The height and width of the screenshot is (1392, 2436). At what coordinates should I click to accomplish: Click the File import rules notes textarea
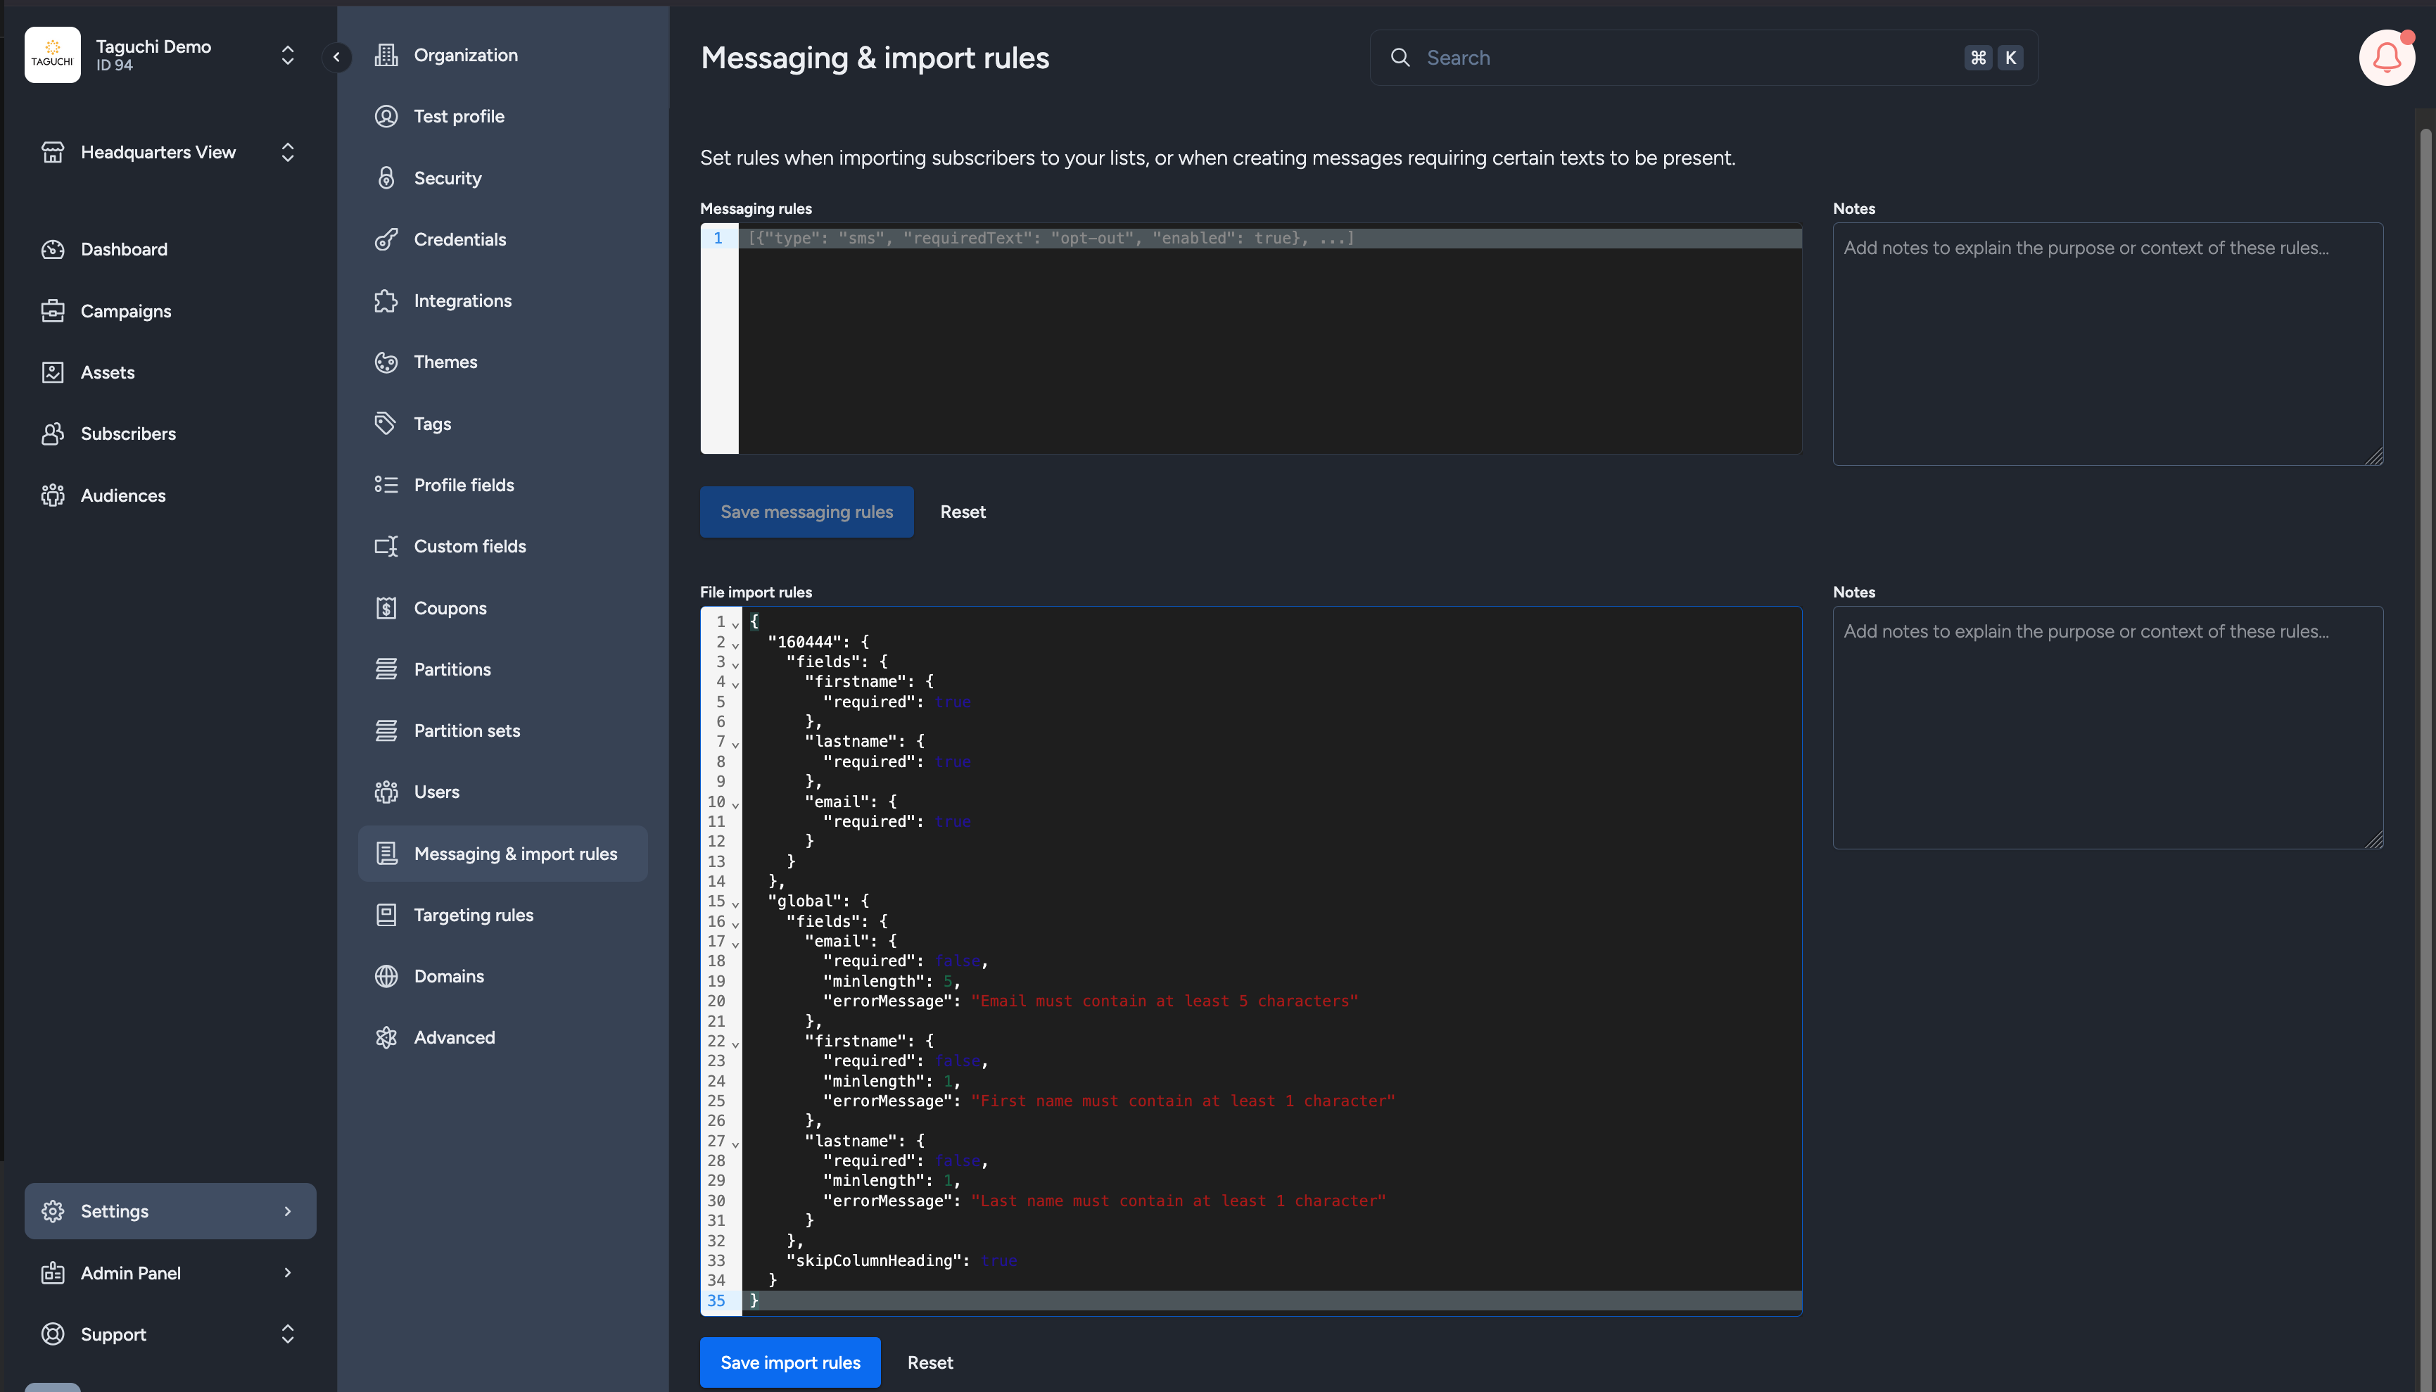(x=2107, y=728)
